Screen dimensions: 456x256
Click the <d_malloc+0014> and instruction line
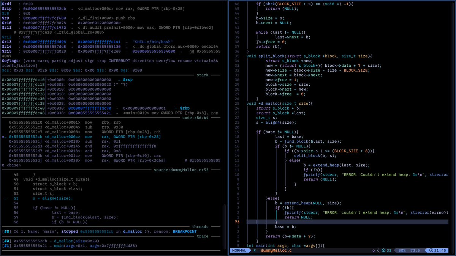pos(82,146)
